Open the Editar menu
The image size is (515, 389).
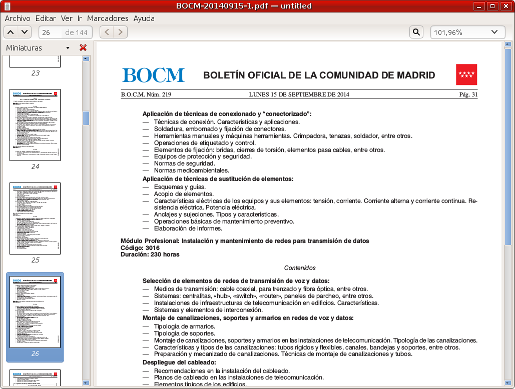(46, 18)
